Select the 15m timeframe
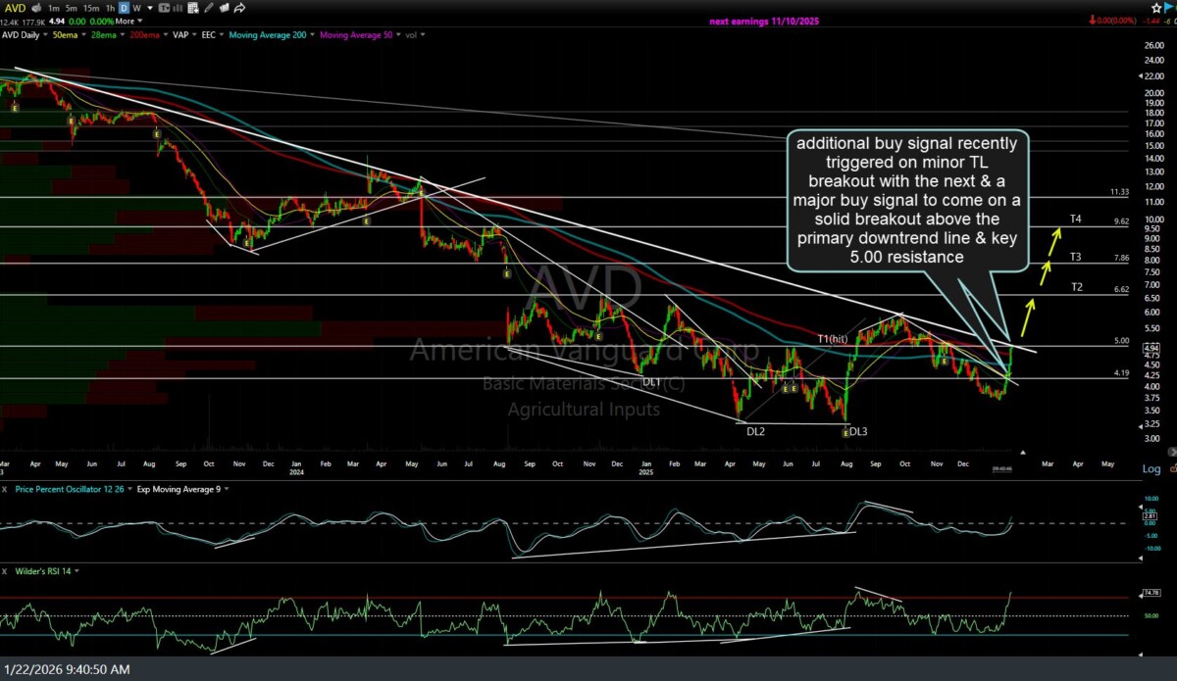This screenshot has width=1177, height=681. pos(90,8)
